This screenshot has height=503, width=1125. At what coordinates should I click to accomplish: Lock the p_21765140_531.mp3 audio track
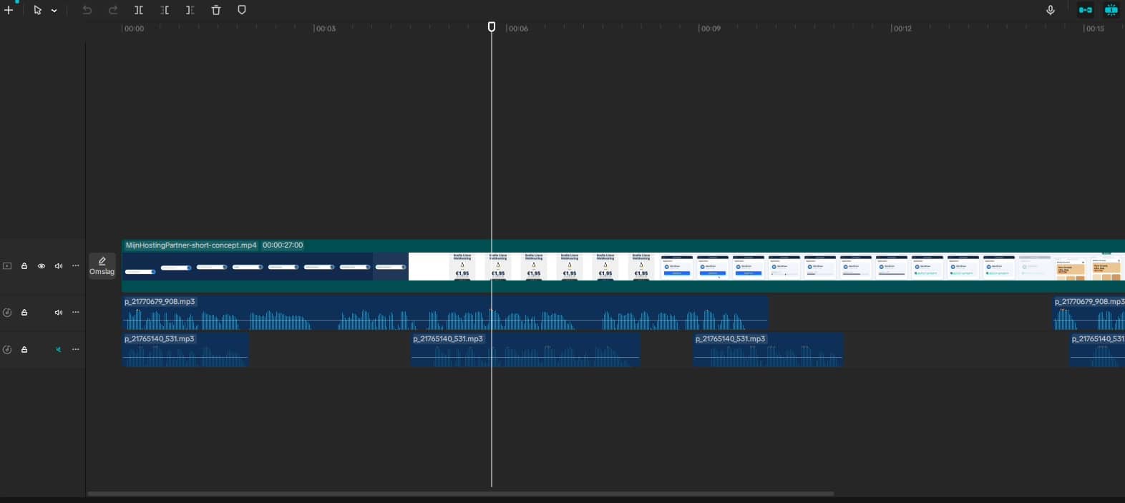(24, 350)
